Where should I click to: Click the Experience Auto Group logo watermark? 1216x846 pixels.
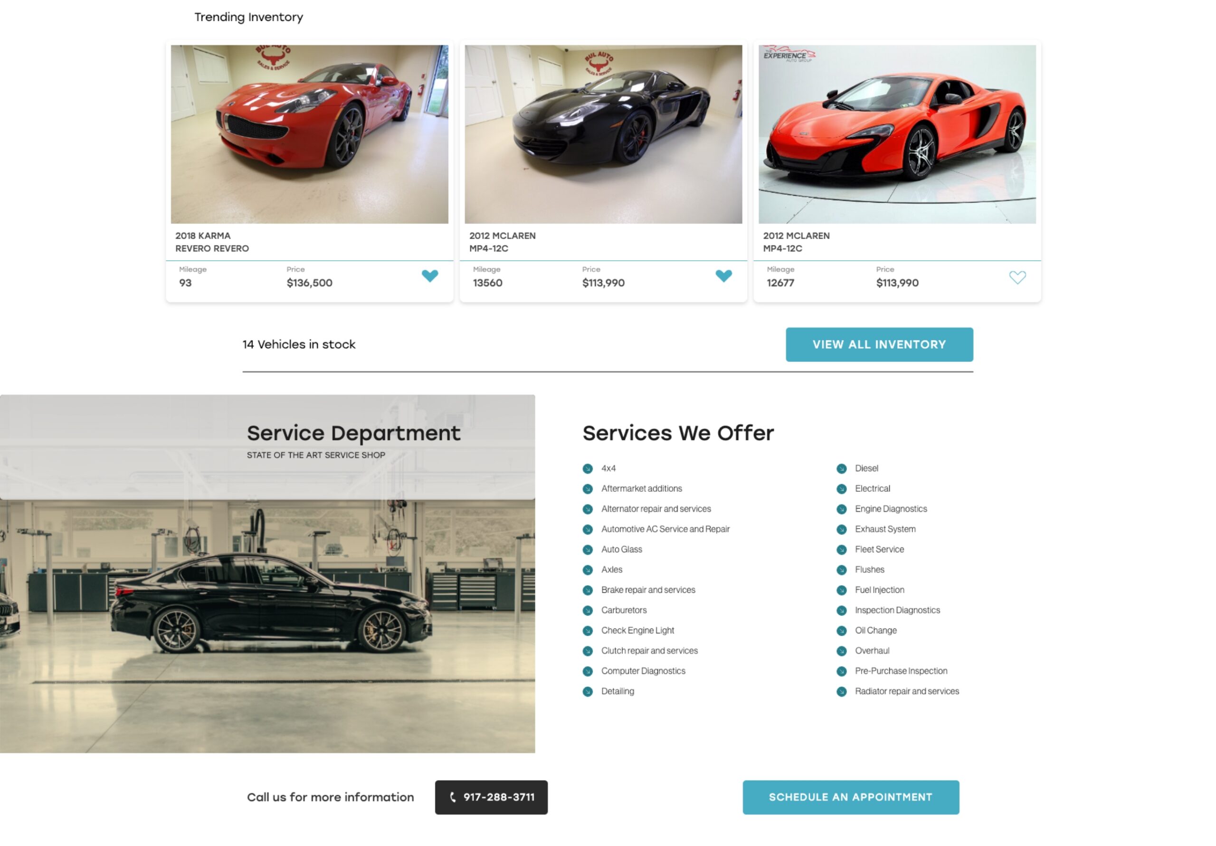[788, 54]
